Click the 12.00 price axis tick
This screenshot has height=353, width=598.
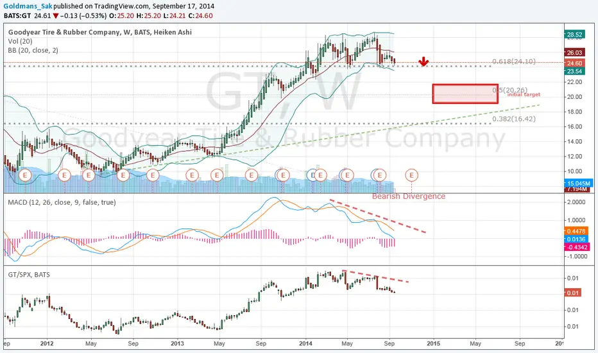click(x=574, y=157)
